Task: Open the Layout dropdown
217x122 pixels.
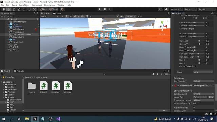Action: coord(207,9)
